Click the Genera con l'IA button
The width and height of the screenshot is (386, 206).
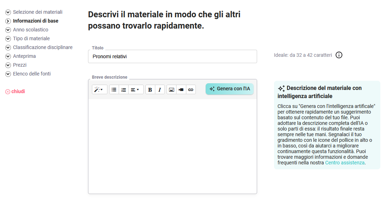point(230,89)
